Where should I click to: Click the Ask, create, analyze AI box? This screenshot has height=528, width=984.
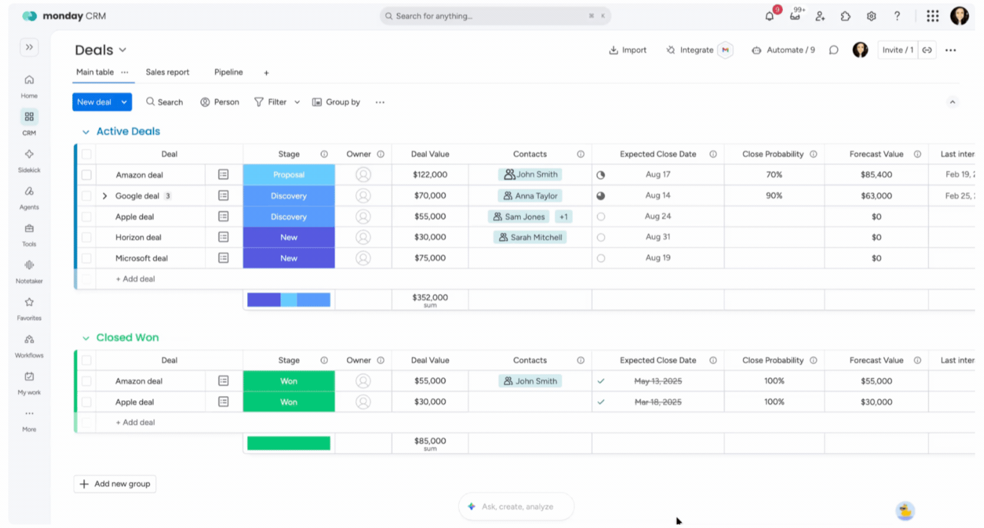[x=516, y=507]
